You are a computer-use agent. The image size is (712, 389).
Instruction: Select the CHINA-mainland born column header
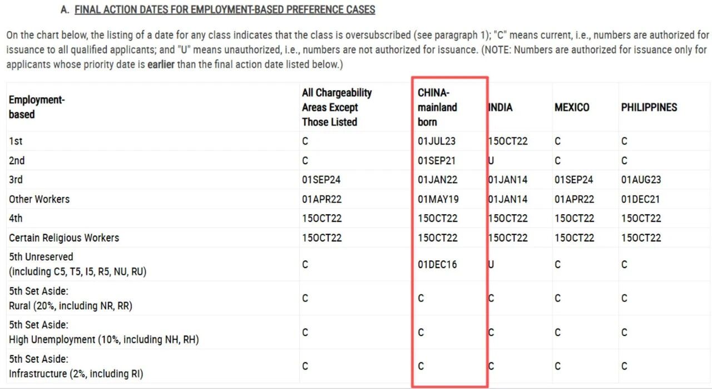click(437, 107)
